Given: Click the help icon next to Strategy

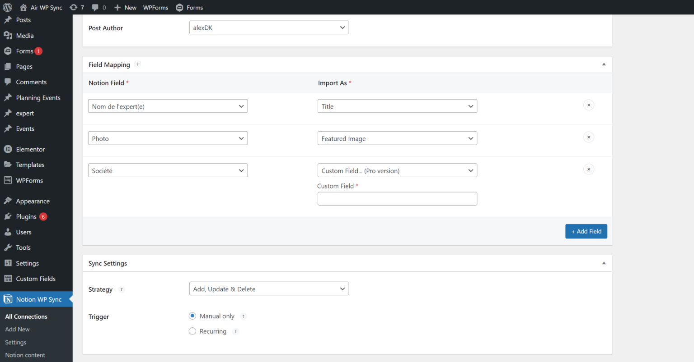Looking at the screenshot, I should click(x=122, y=289).
